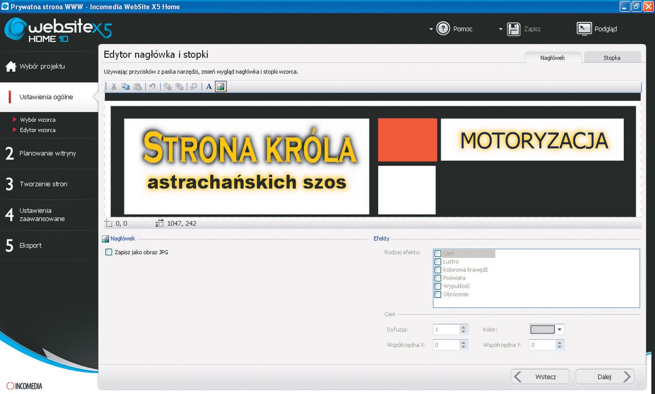Click the Dalej next button
This screenshot has width=655, height=394.
tap(605, 377)
